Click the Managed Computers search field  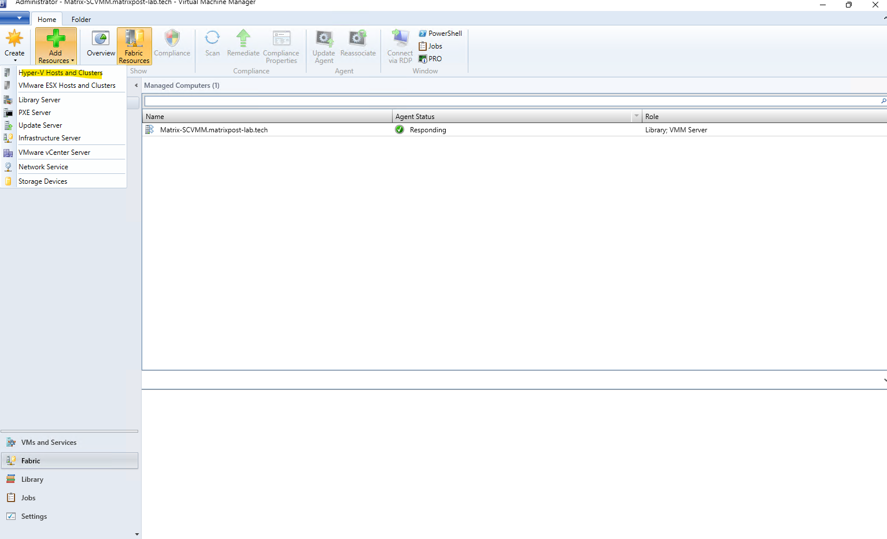[512, 101]
